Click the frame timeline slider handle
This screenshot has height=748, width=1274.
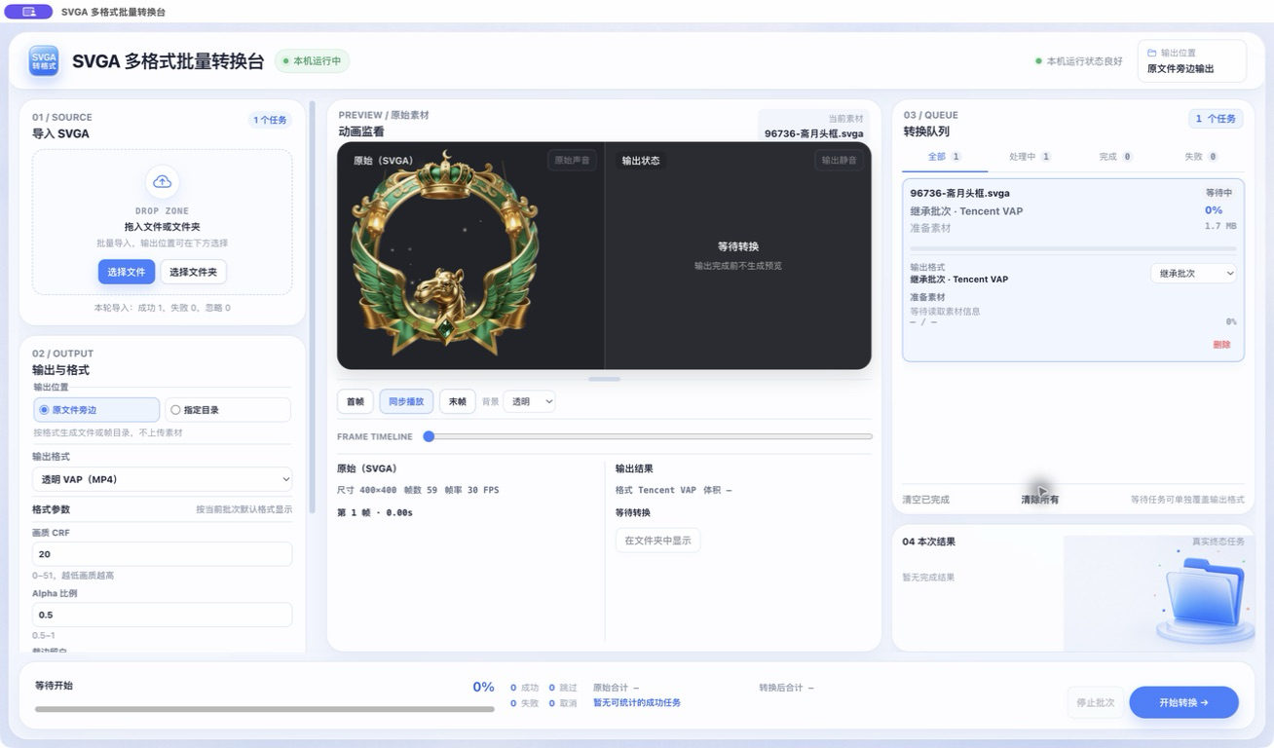click(x=429, y=436)
